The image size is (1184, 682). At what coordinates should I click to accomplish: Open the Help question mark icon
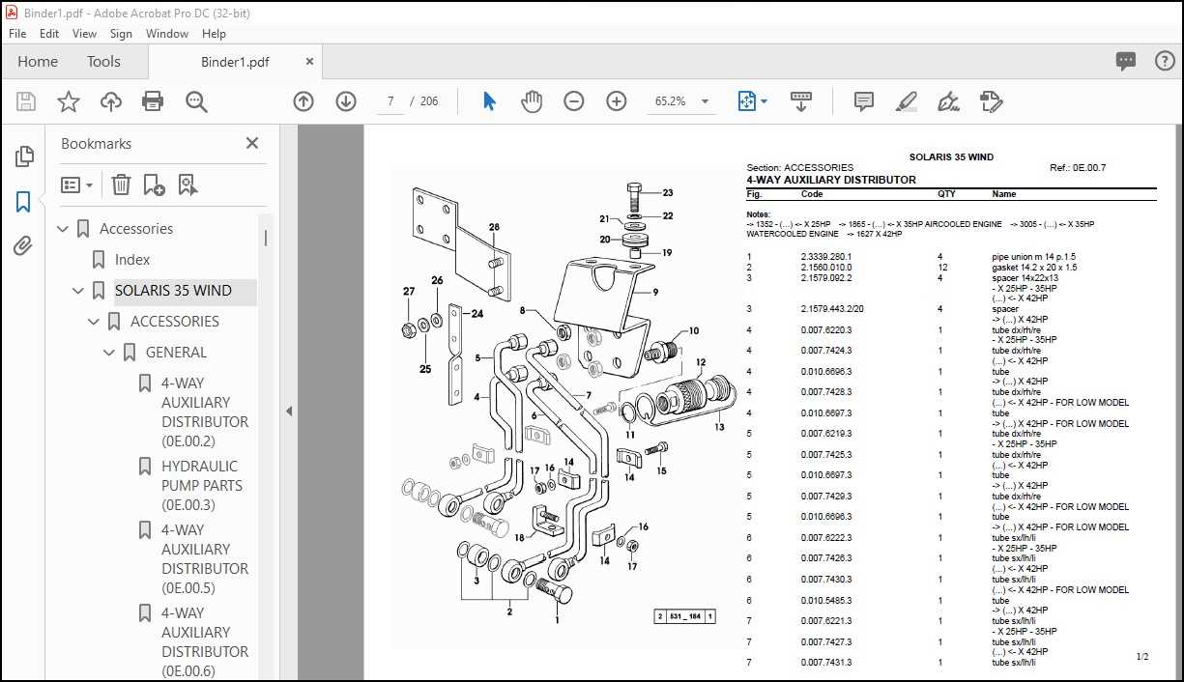[1165, 61]
